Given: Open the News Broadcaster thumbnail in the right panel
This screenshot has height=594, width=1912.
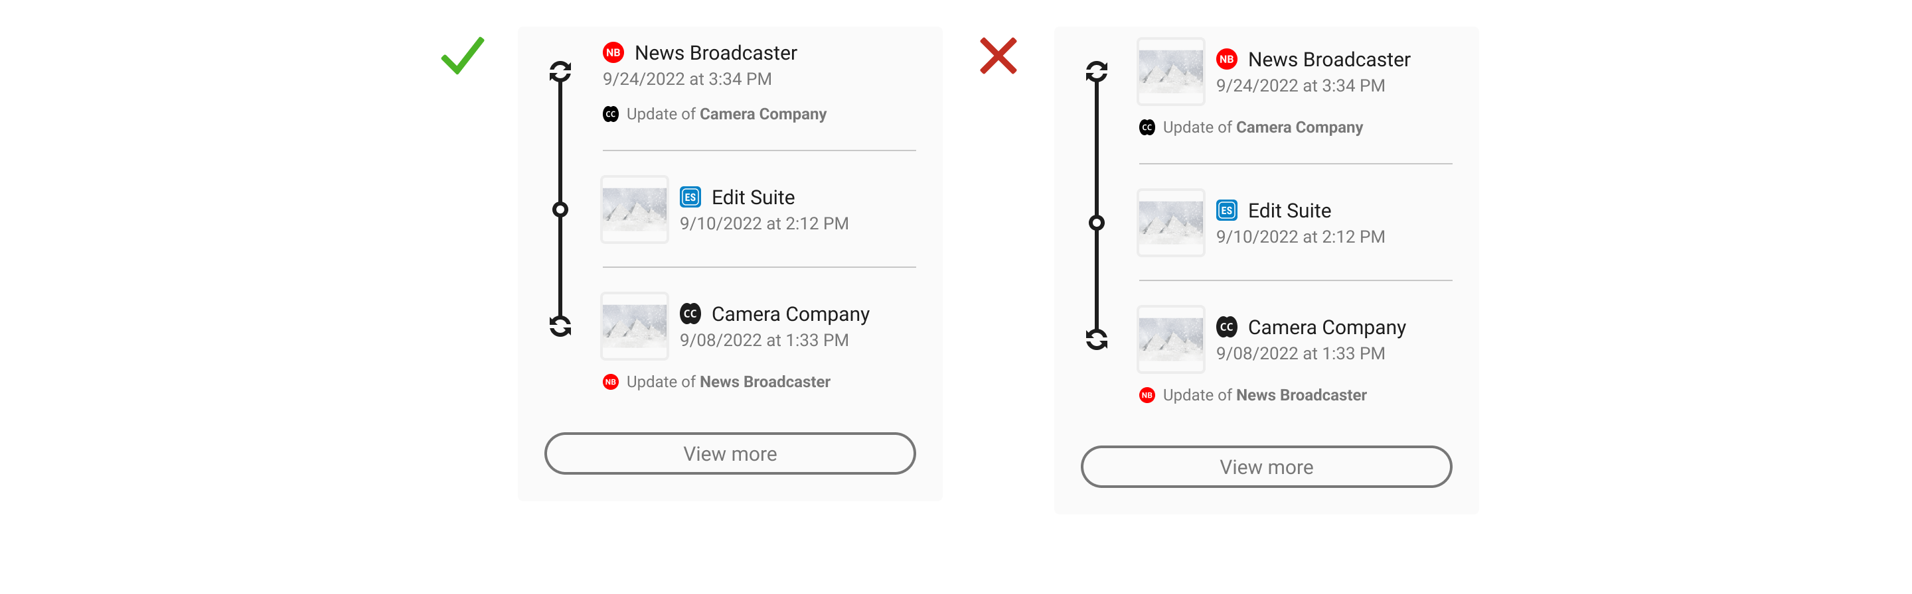Looking at the screenshot, I should [1171, 72].
